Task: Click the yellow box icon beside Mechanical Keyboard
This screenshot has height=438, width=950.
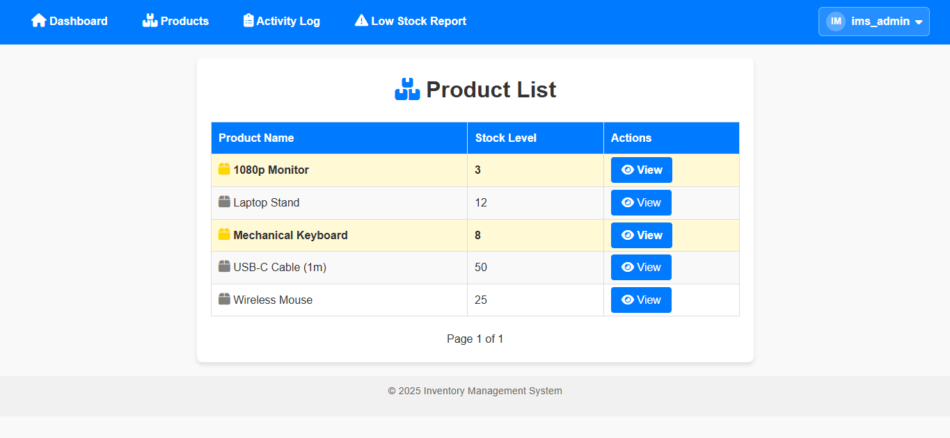Action: (224, 235)
